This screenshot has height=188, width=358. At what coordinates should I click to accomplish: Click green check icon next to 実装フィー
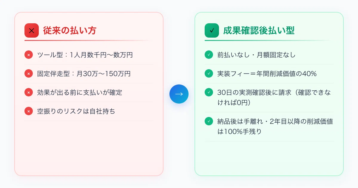(x=209, y=74)
